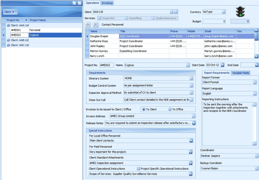Expand Client Standard Attachments dropdown

tap(191, 163)
